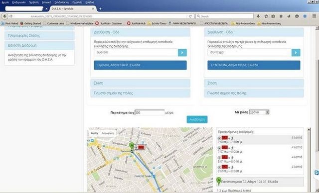Select the Ομόνοια, Αθήνα 104 31 result

140,65
